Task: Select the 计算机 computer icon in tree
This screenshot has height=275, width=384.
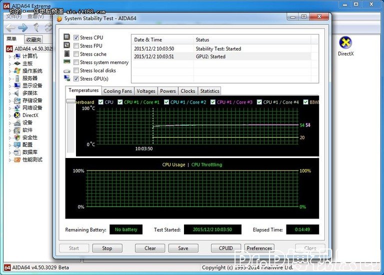Action: (17, 56)
